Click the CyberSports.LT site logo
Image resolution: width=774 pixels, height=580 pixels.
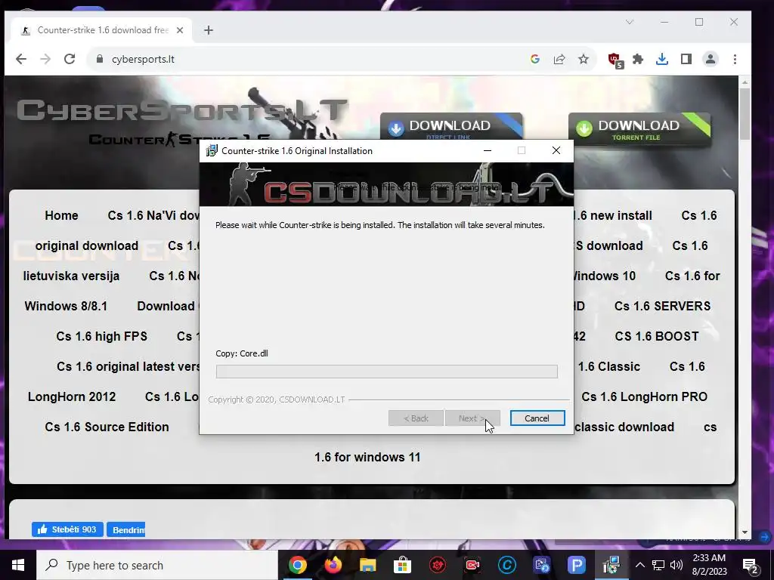tap(181, 110)
